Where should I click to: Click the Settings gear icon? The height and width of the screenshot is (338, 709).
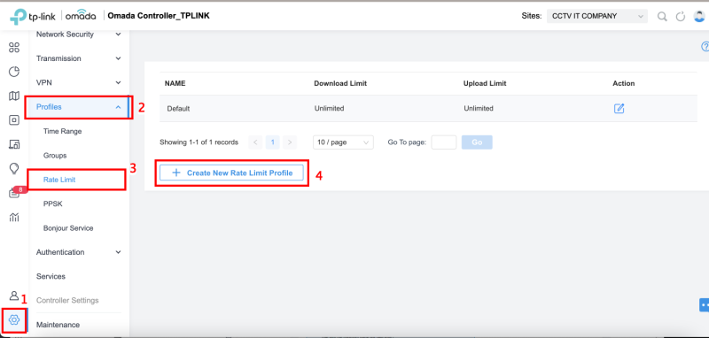coord(14,320)
